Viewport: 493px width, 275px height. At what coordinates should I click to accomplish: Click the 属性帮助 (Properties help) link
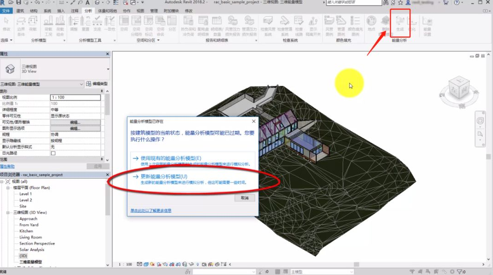coord(7,166)
